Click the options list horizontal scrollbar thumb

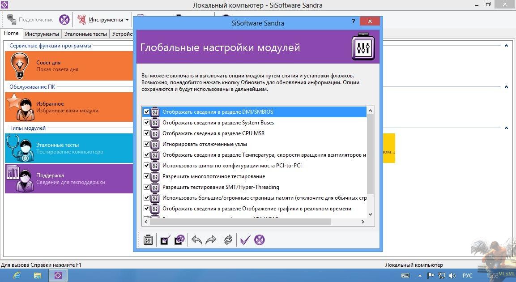tap(241, 222)
